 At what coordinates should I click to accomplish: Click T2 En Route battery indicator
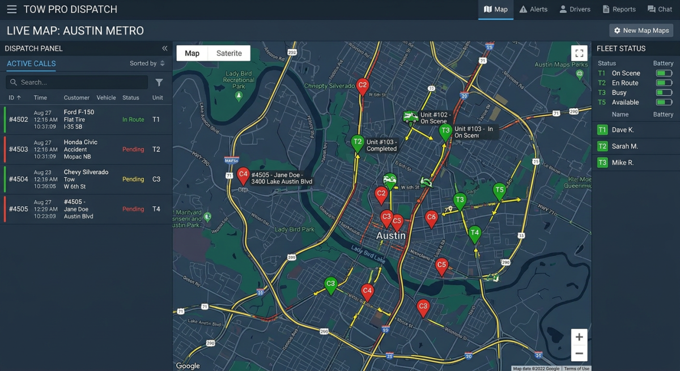[664, 83]
